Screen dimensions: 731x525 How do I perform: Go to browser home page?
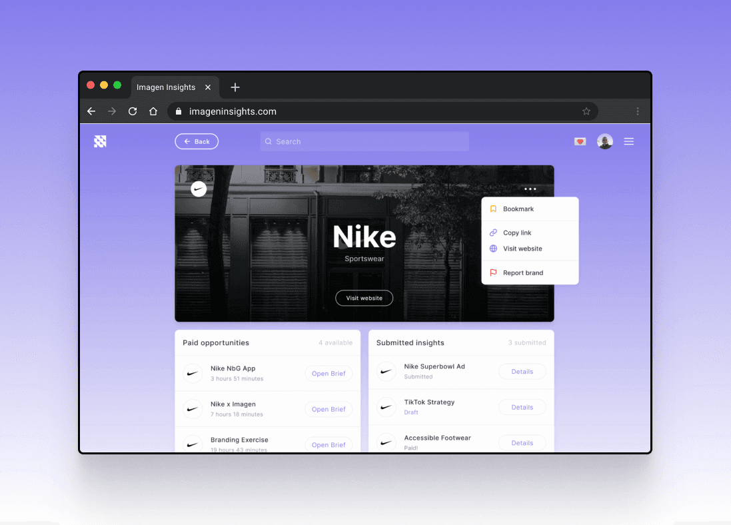[153, 111]
